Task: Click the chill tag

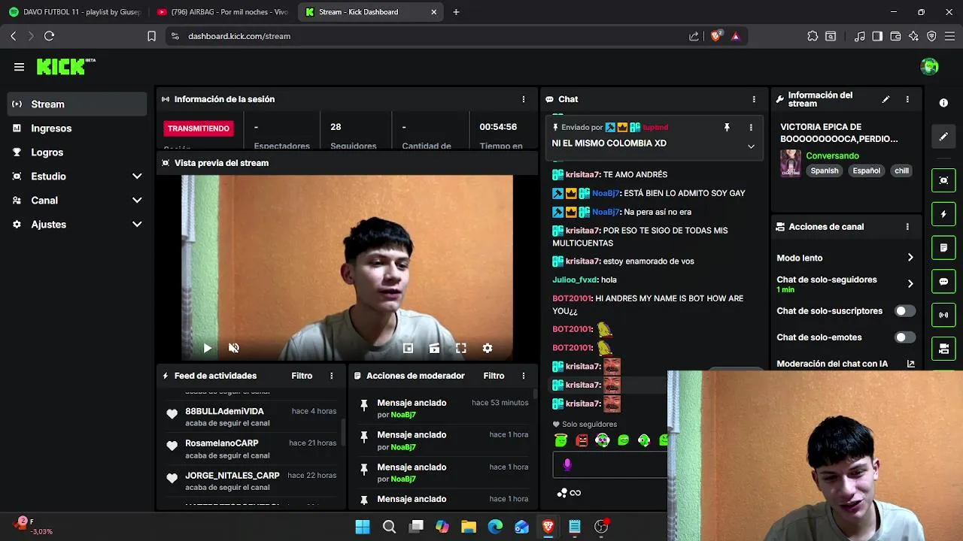Action: click(901, 171)
